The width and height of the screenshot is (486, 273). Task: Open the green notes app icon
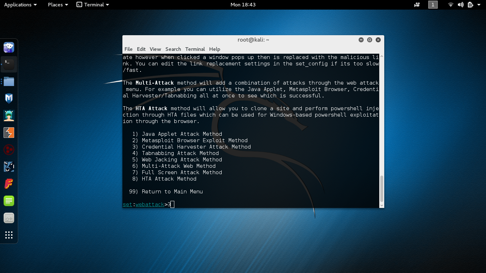[x=9, y=201]
